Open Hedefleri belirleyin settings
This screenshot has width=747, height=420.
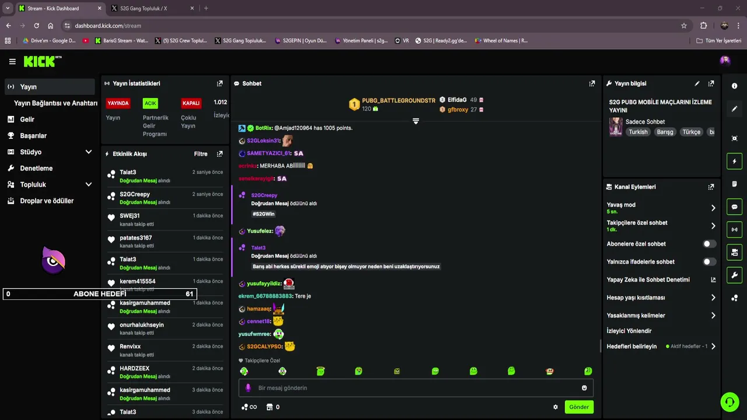661,346
